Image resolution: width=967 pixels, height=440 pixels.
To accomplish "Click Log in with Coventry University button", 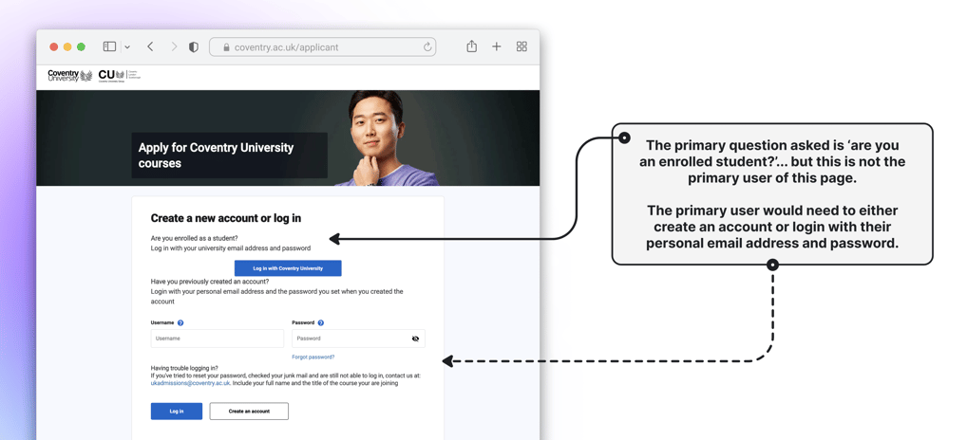I will 288,268.
